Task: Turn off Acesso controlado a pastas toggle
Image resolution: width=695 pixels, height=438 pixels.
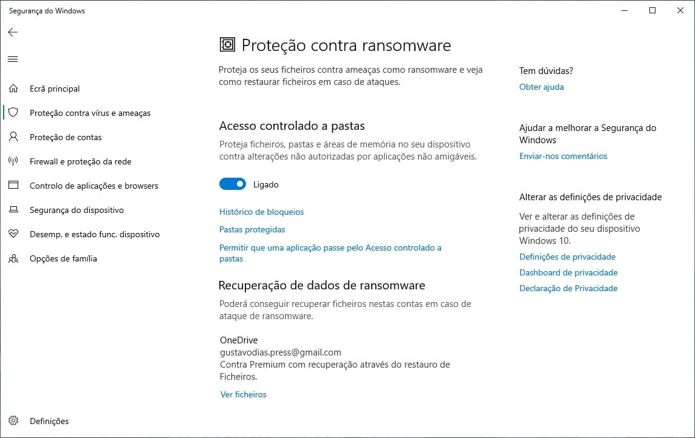Action: [x=232, y=184]
